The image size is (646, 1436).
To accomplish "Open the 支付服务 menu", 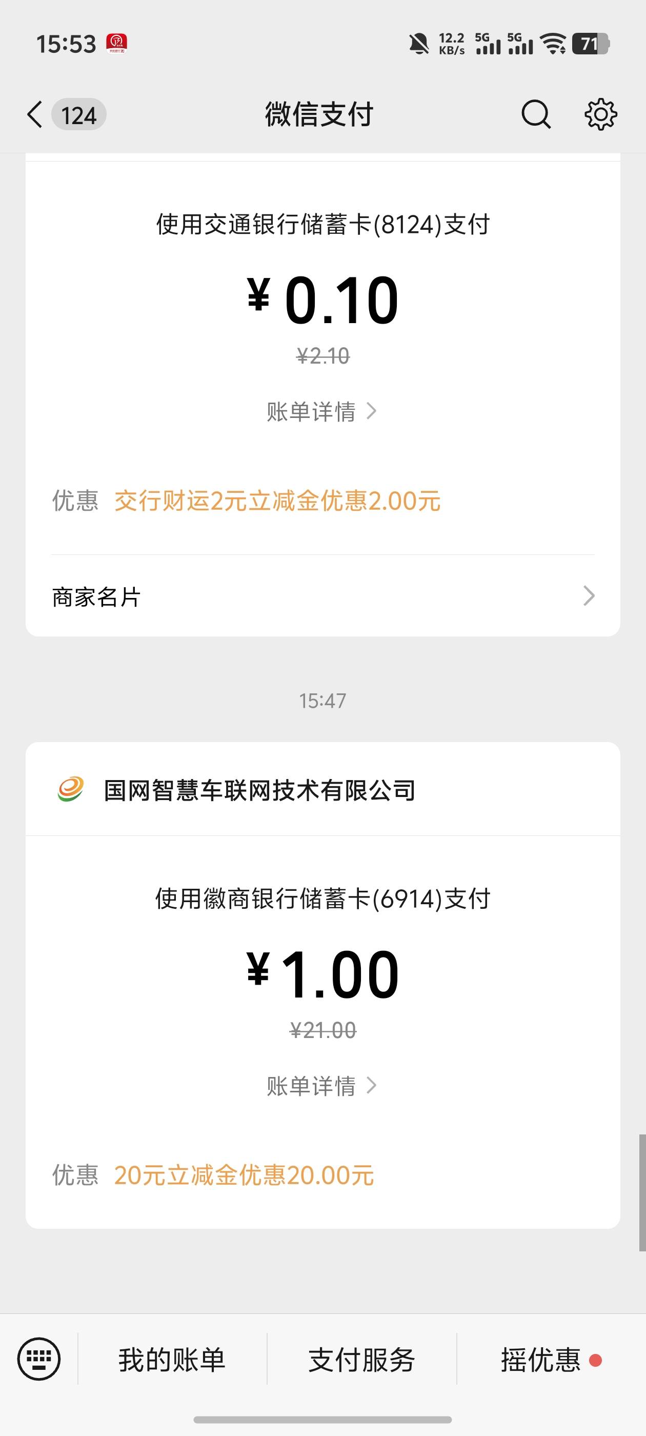I will point(362,1360).
